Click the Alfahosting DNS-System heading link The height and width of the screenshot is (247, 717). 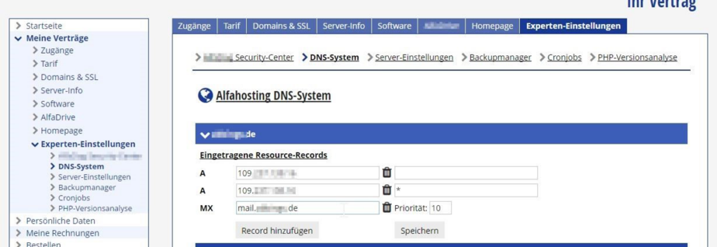click(x=273, y=95)
